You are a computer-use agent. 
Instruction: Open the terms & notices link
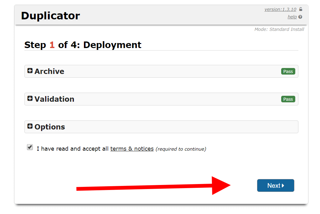pyautogui.click(x=132, y=148)
